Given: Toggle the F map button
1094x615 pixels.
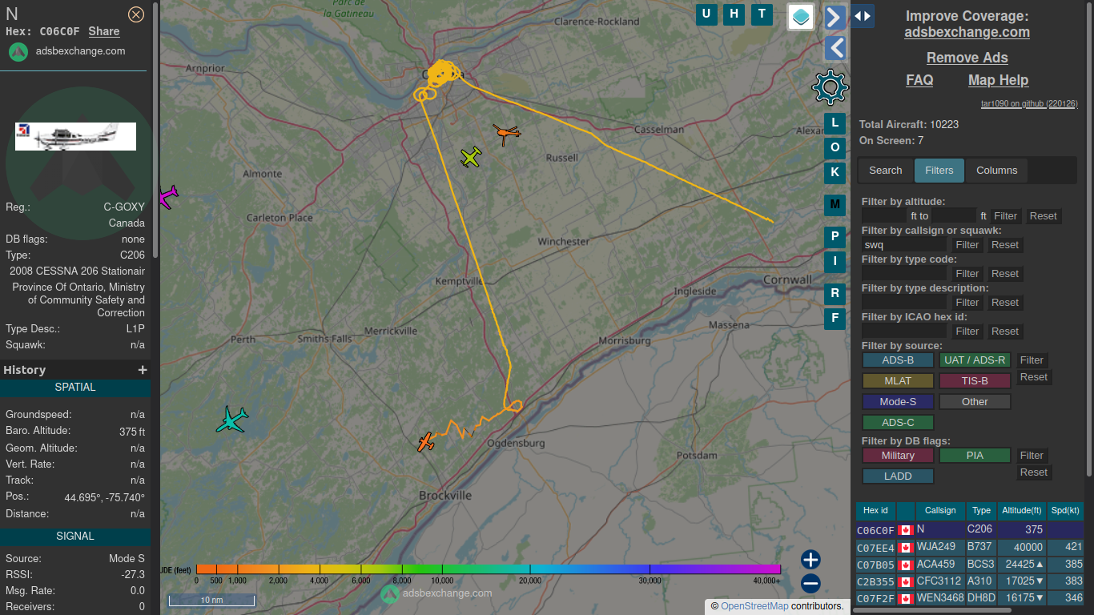Looking at the screenshot, I should coord(835,319).
